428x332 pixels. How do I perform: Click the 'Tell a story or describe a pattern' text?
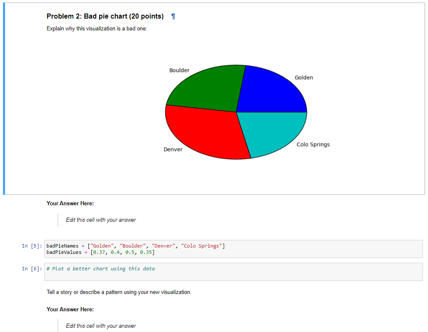(117, 292)
